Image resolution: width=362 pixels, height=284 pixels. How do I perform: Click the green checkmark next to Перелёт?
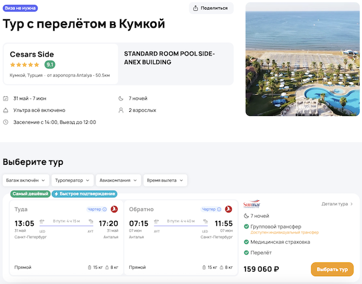[246, 252]
